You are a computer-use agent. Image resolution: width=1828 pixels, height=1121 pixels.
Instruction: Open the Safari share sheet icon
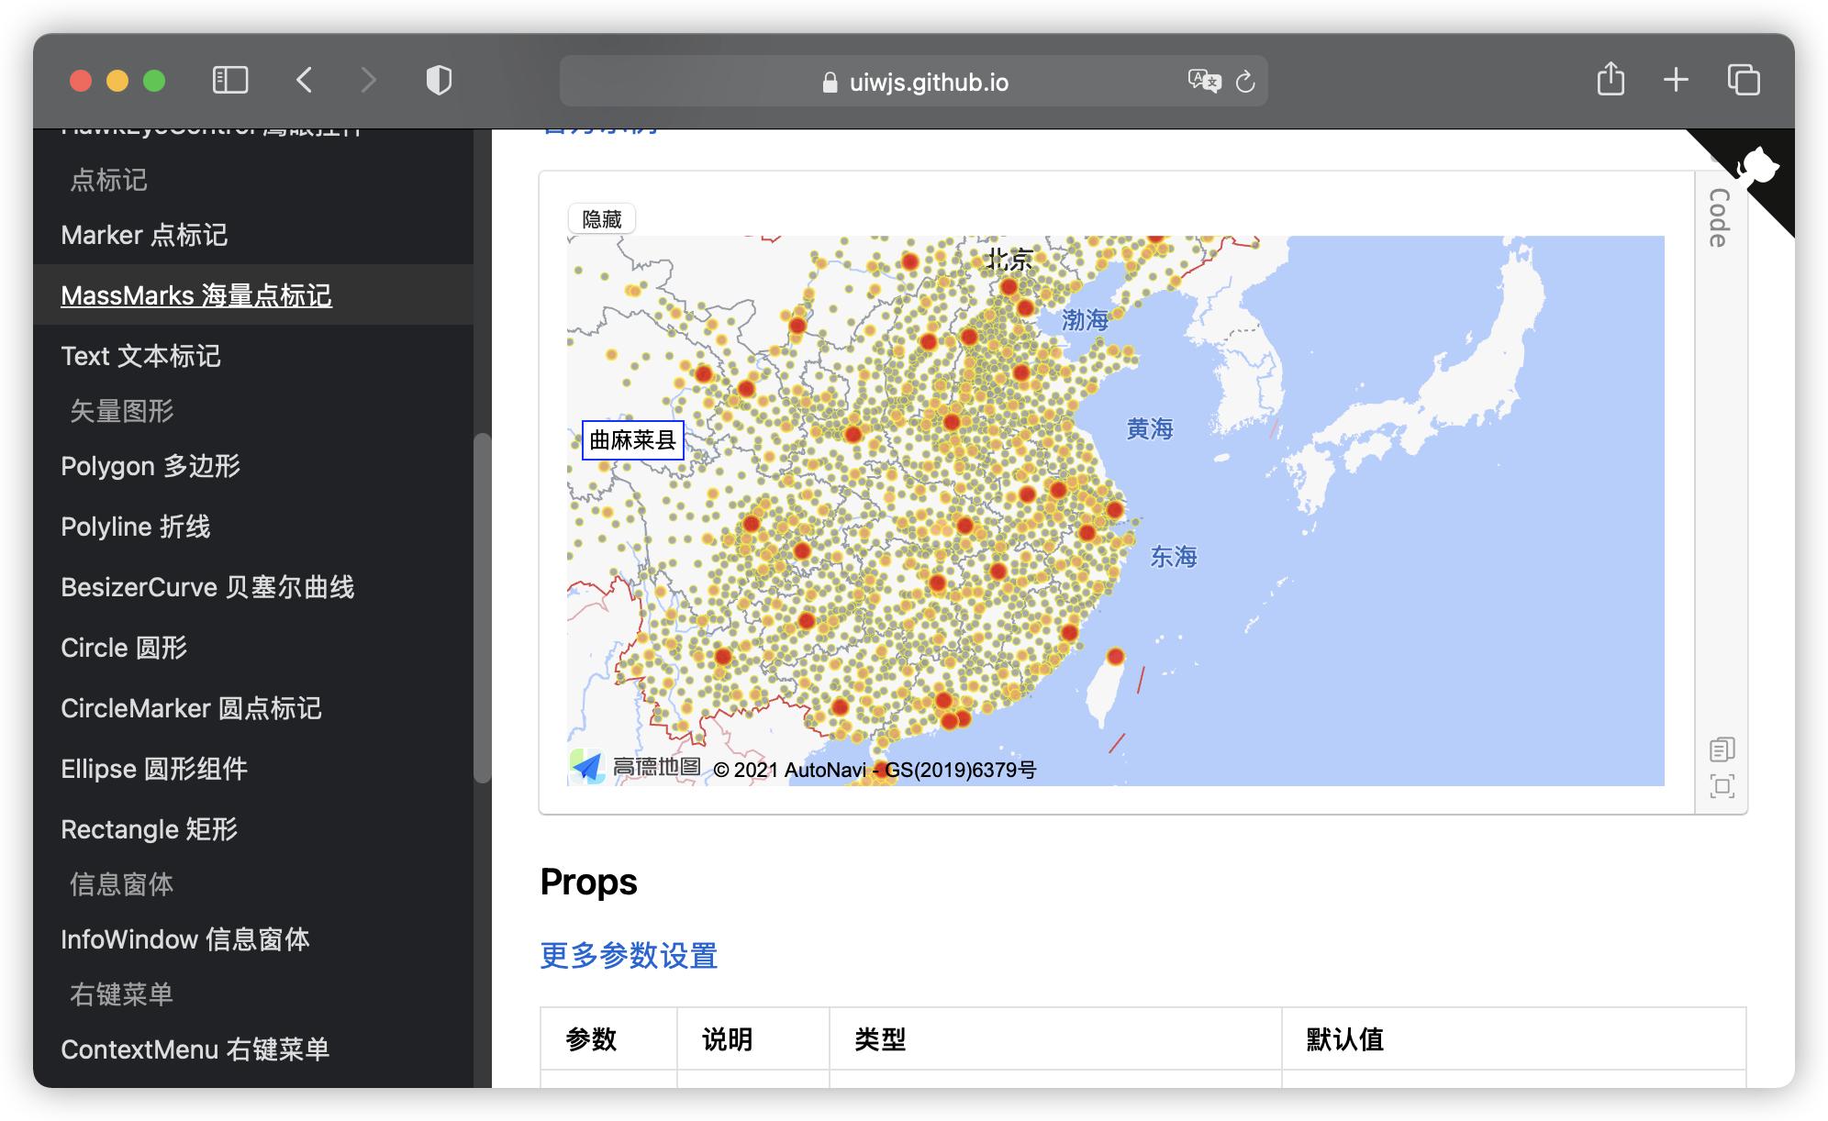tap(1611, 80)
